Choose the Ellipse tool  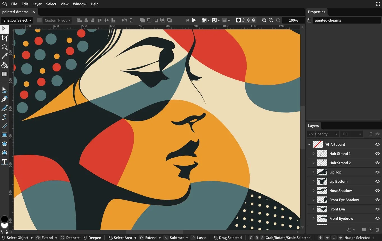[4, 144]
